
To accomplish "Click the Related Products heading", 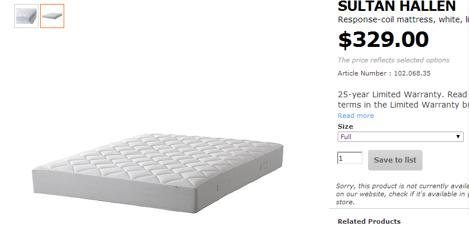I will [x=369, y=221].
